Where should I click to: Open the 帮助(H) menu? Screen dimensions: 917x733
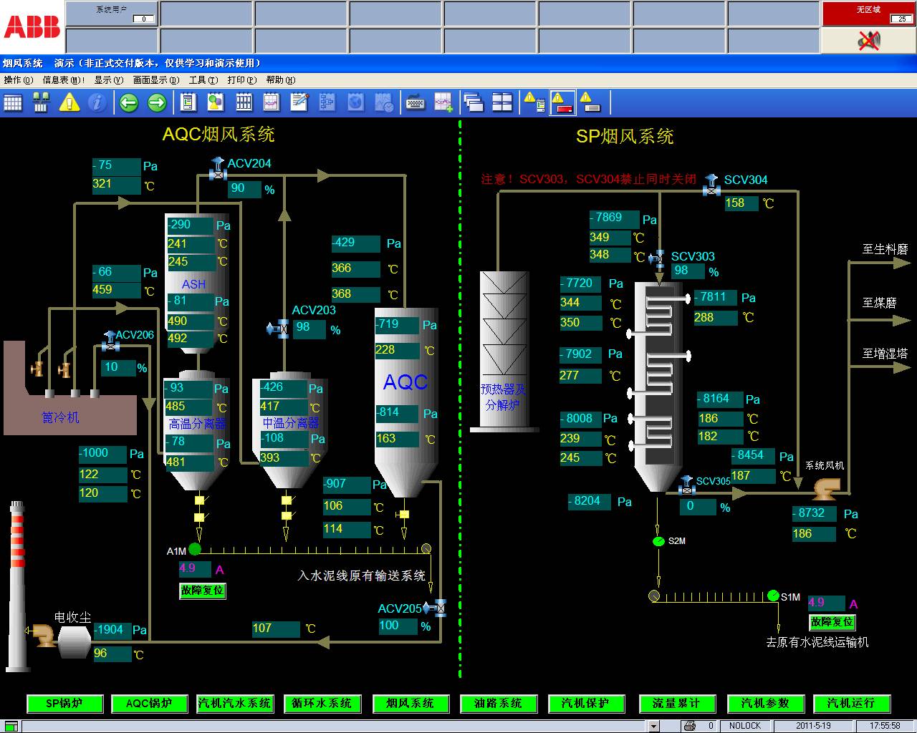point(280,80)
